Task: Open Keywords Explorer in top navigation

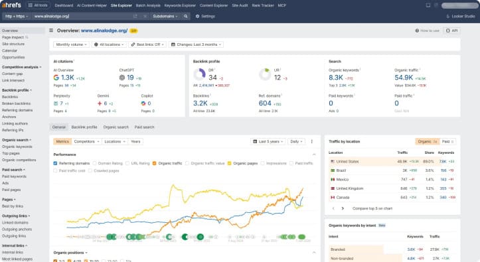Action: [180, 5]
